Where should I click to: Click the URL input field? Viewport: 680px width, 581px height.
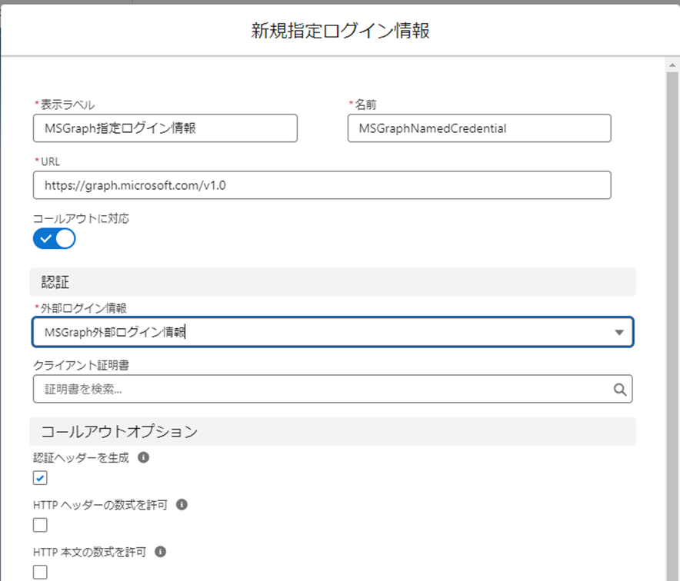[x=322, y=185]
